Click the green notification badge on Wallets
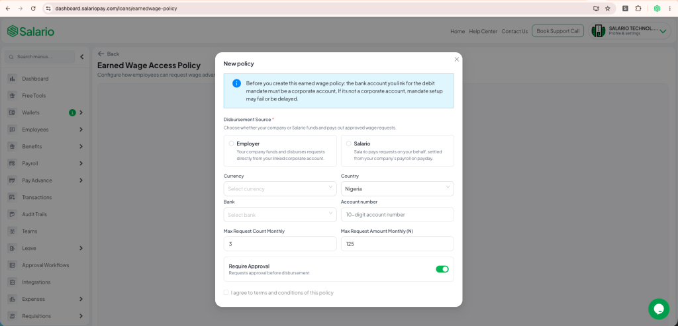 coord(72,112)
